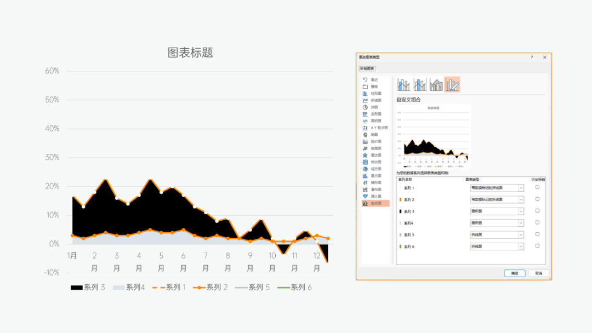Choose 曲面图 surface chart category
Image resolution: width=592 pixels, height=333 pixels.
375,148
